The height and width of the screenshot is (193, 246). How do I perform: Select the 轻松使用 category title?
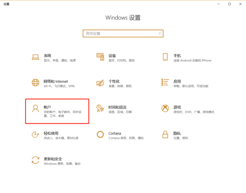[51, 133]
